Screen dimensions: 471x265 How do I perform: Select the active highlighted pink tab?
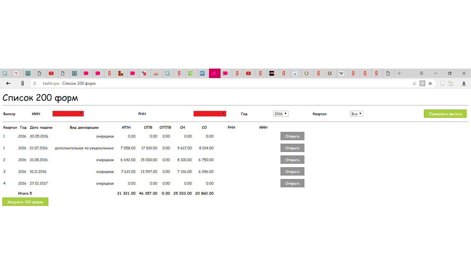click(x=214, y=73)
